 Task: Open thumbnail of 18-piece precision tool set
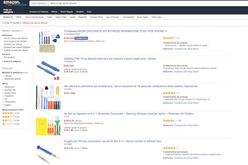48,97
